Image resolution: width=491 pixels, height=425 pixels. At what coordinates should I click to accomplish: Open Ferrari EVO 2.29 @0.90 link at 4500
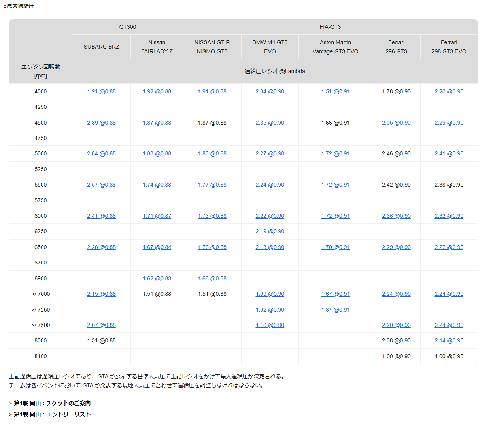pyautogui.click(x=449, y=123)
